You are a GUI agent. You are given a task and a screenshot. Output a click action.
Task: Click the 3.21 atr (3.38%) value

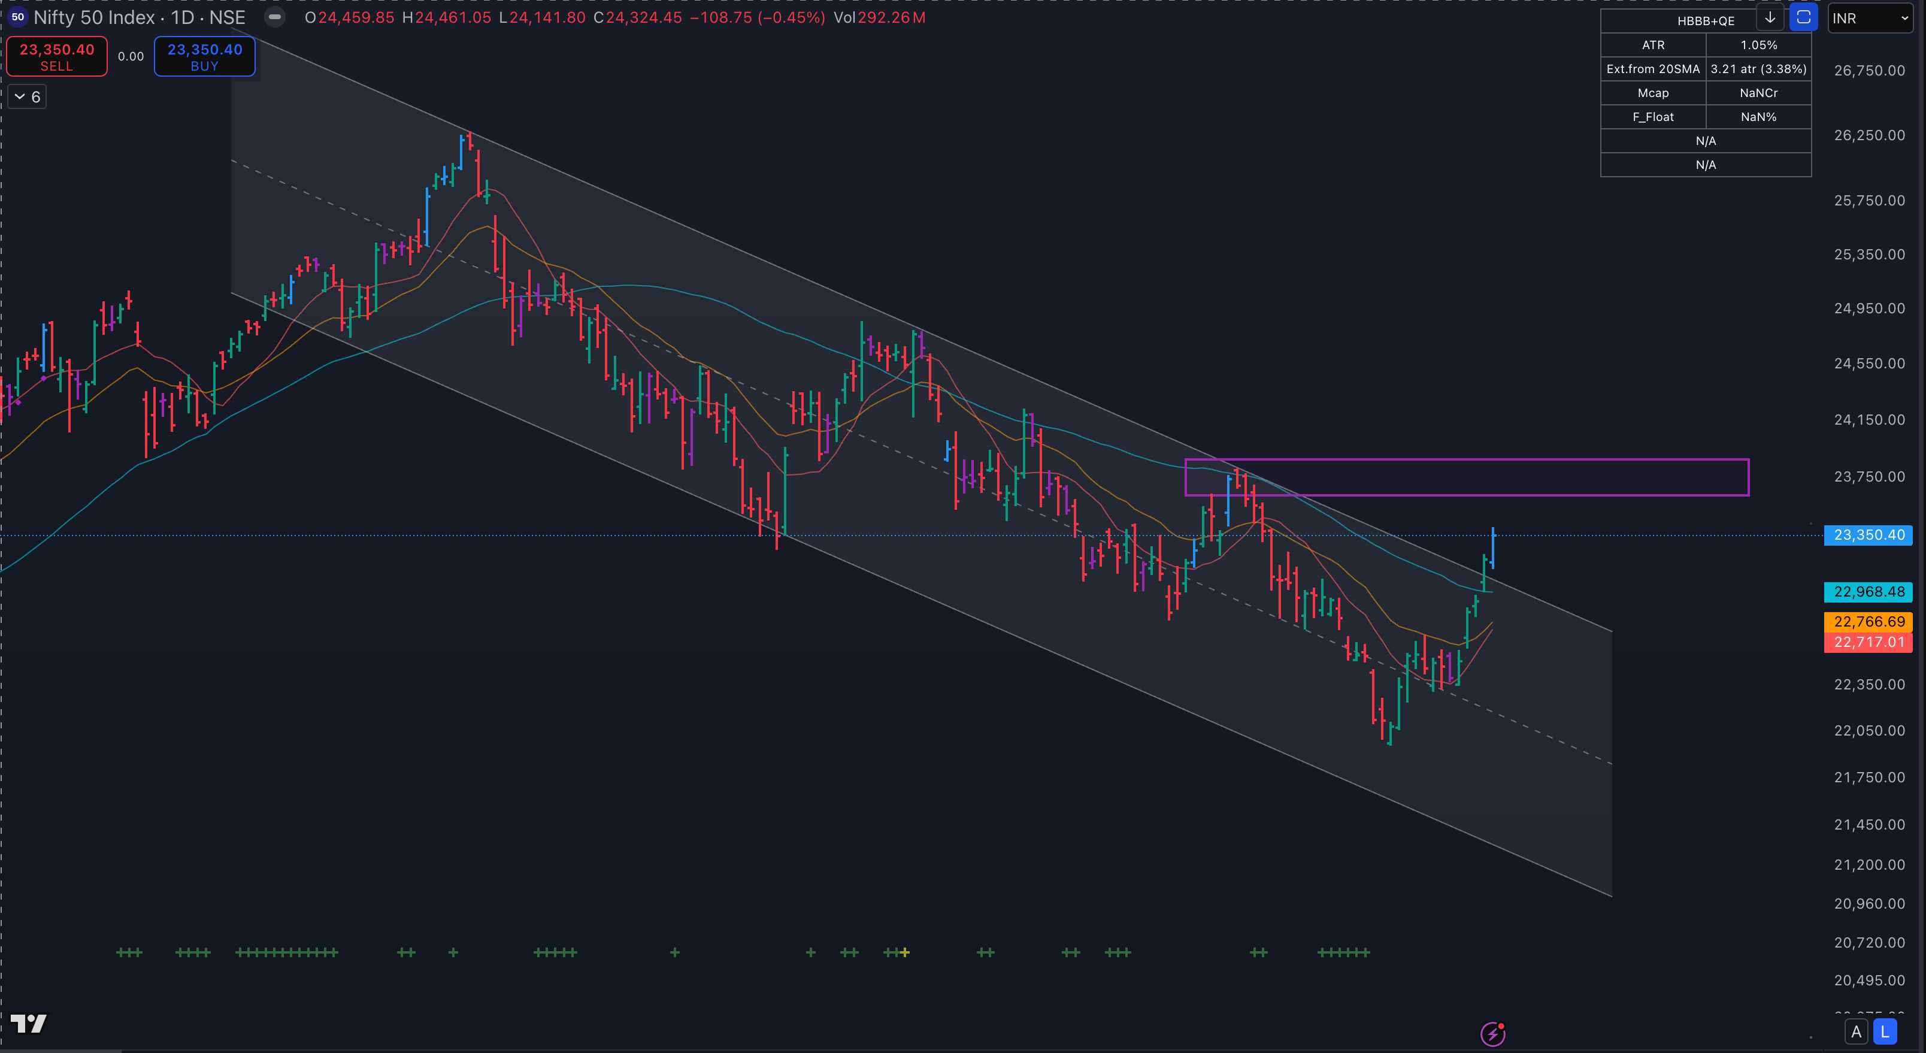1758,69
